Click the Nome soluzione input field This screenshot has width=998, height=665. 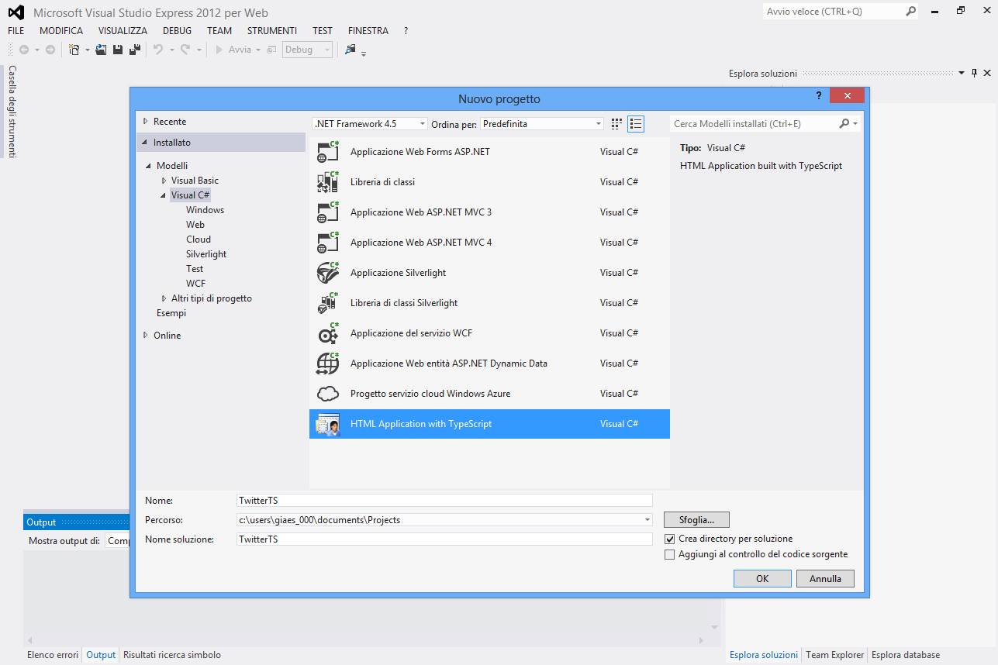click(444, 539)
